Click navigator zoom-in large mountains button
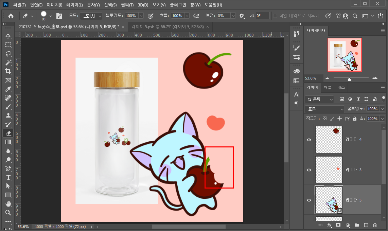 [375, 78]
